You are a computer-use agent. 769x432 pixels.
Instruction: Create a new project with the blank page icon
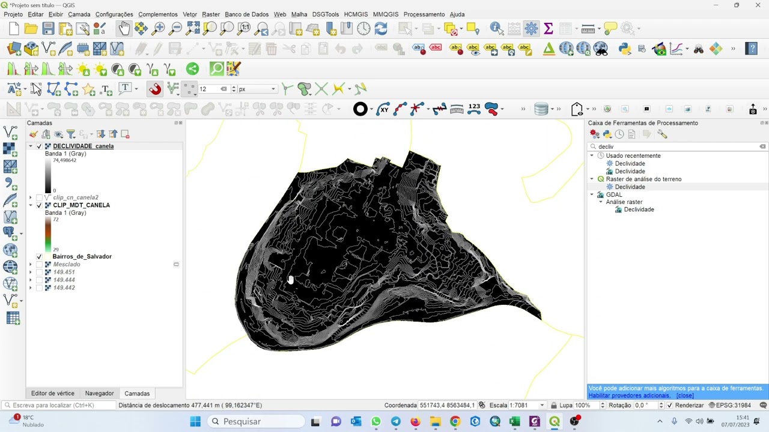14,28
